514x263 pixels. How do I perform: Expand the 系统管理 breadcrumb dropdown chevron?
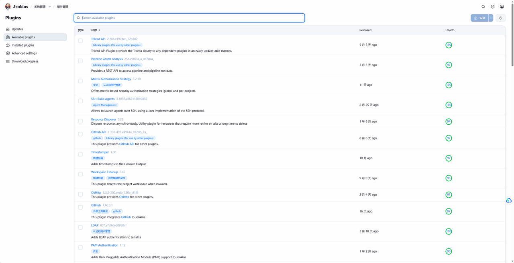(x=50, y=7)
